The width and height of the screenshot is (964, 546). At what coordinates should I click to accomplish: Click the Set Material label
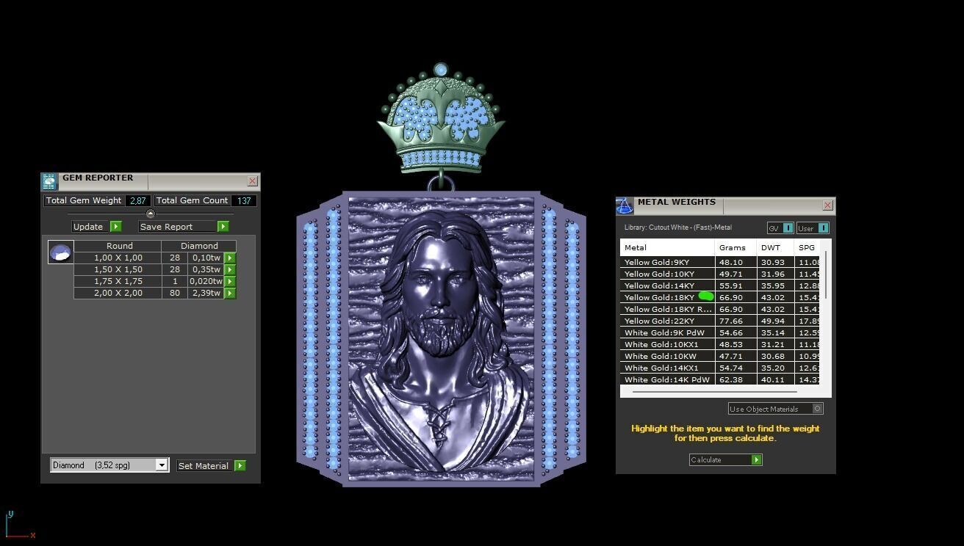[204, 466]
